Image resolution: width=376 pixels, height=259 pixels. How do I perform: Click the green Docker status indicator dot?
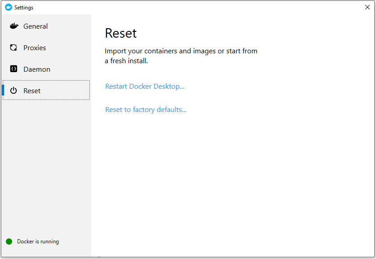9,242
